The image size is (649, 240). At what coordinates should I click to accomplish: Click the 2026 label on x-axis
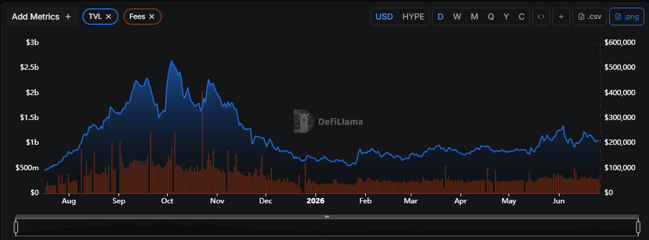click(x=315, y=201)
